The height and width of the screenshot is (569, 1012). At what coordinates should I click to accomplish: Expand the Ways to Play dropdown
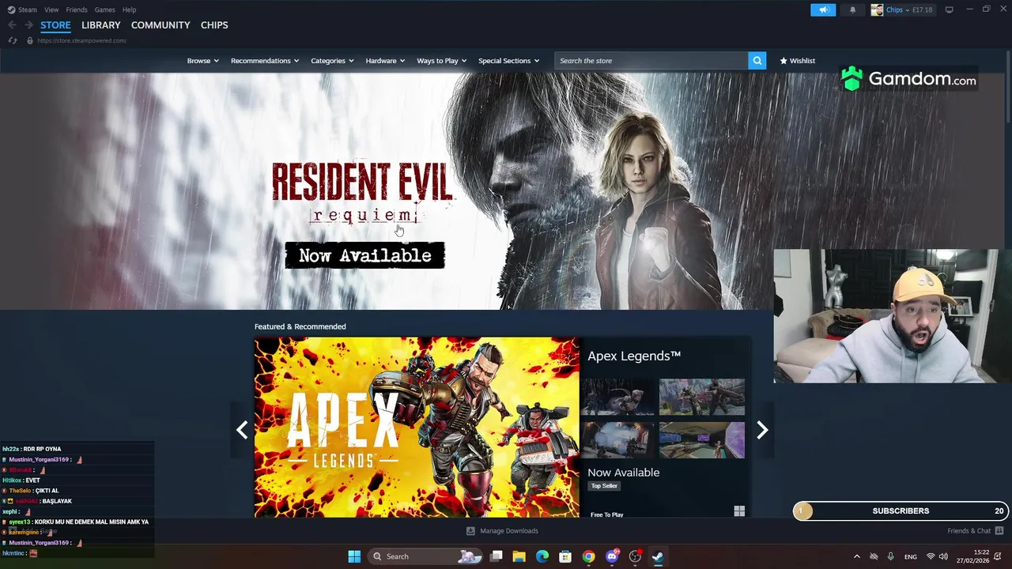pos(441,61)
